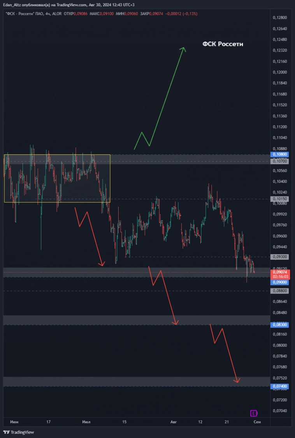
Task: Click the grey 0,10150 level label
Action: click(x=279, y=199)
